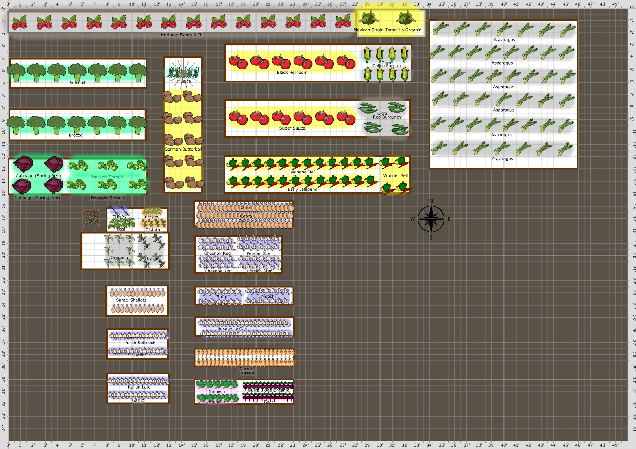Image resolution: width=636 pixels, height=449 pixels.
Task: Click the 'Nelson' carrot label
Action: pyautogui.click(x=247, y=373)
